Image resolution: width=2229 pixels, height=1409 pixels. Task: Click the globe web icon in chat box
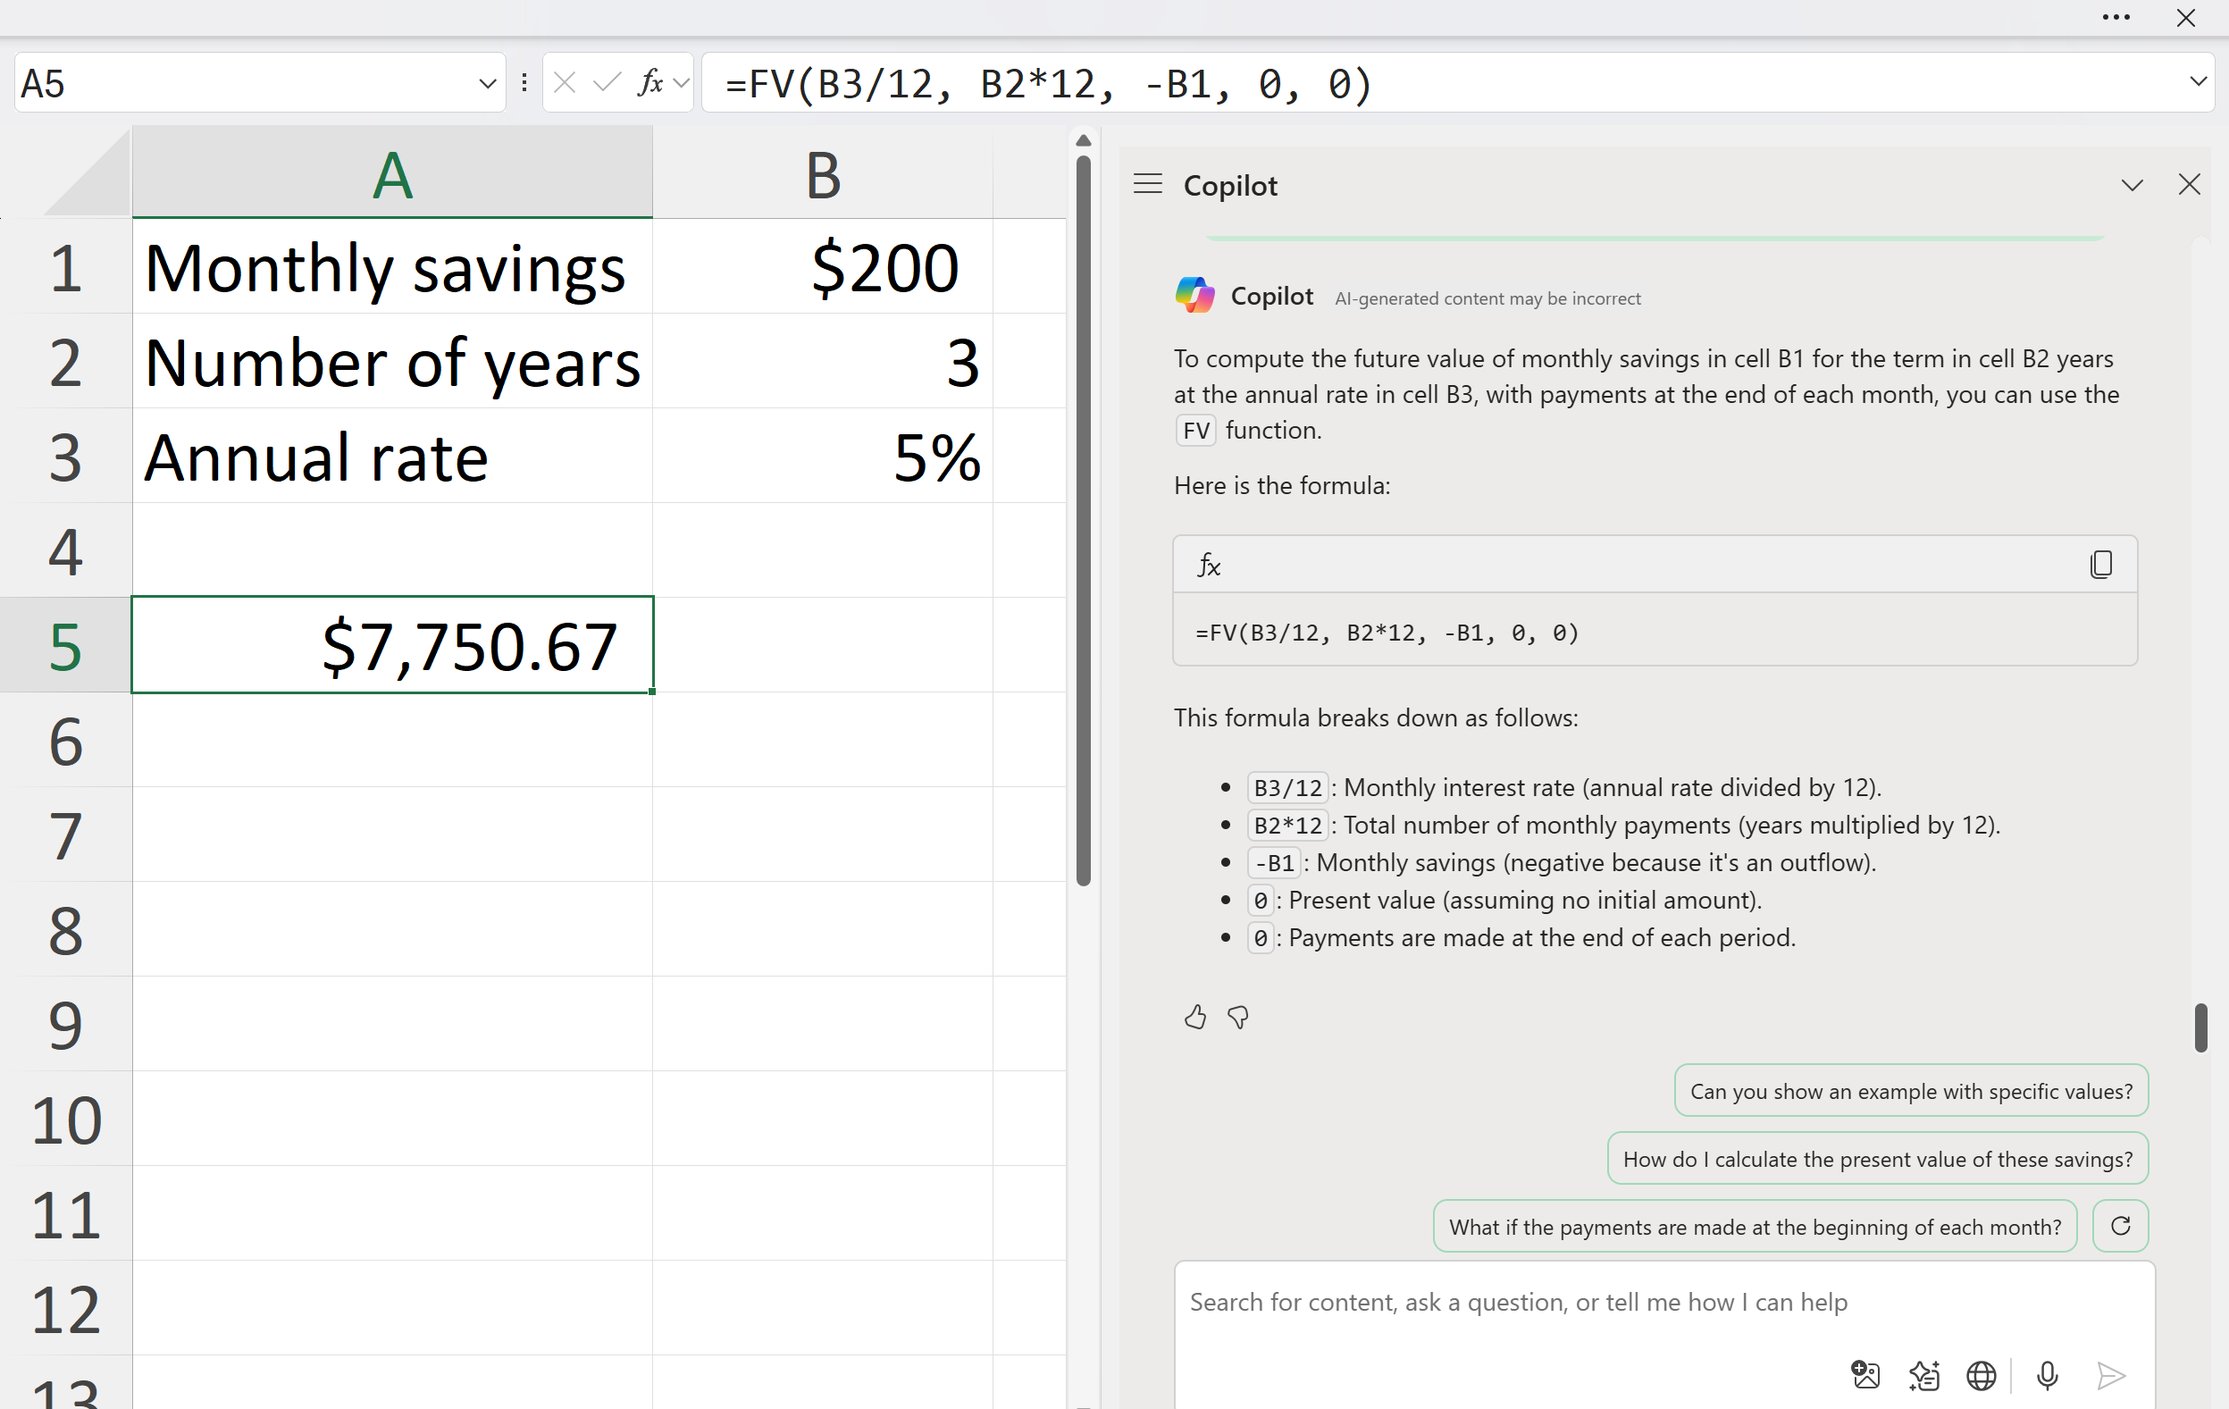[x=1981, y=1376]
